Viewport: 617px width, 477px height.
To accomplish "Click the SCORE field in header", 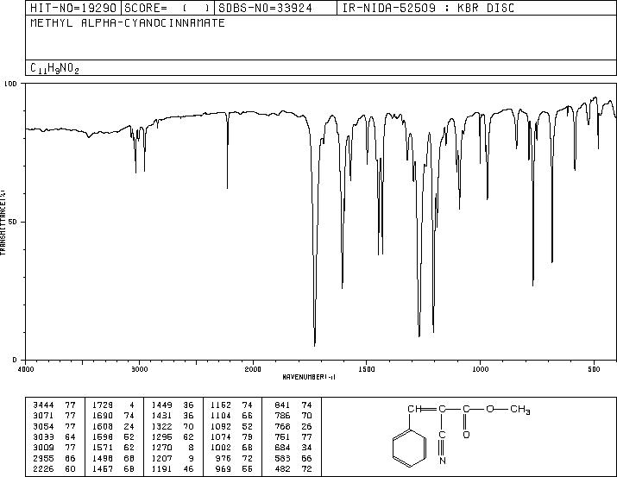I will tap(167, 8).
